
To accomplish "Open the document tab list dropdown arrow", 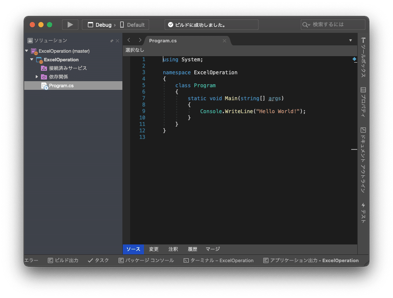I will click(350, 41).
